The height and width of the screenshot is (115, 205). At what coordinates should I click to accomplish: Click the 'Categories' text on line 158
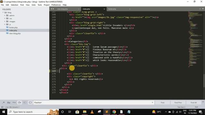coord(76,42)
